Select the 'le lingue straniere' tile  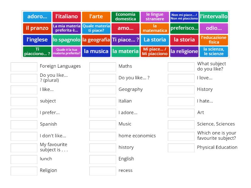point(155,17)
